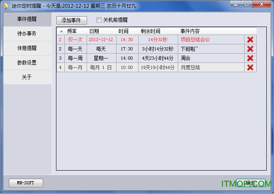
Task: Click the 每一月 frequency cell
Action: 76,67
